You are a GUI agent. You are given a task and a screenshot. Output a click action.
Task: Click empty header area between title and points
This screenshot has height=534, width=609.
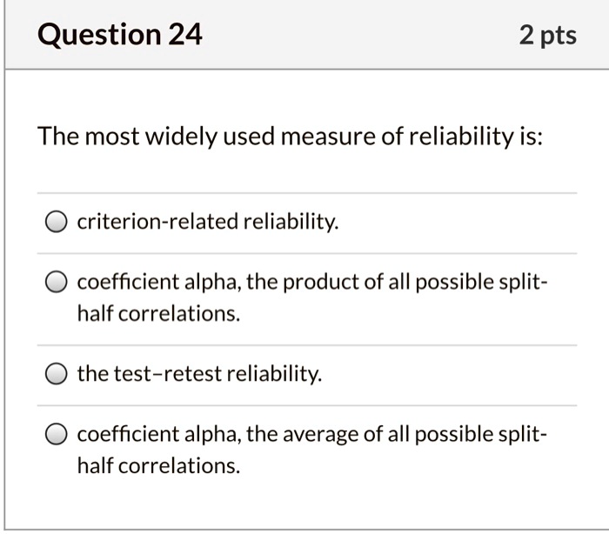(x=357, y=36)
